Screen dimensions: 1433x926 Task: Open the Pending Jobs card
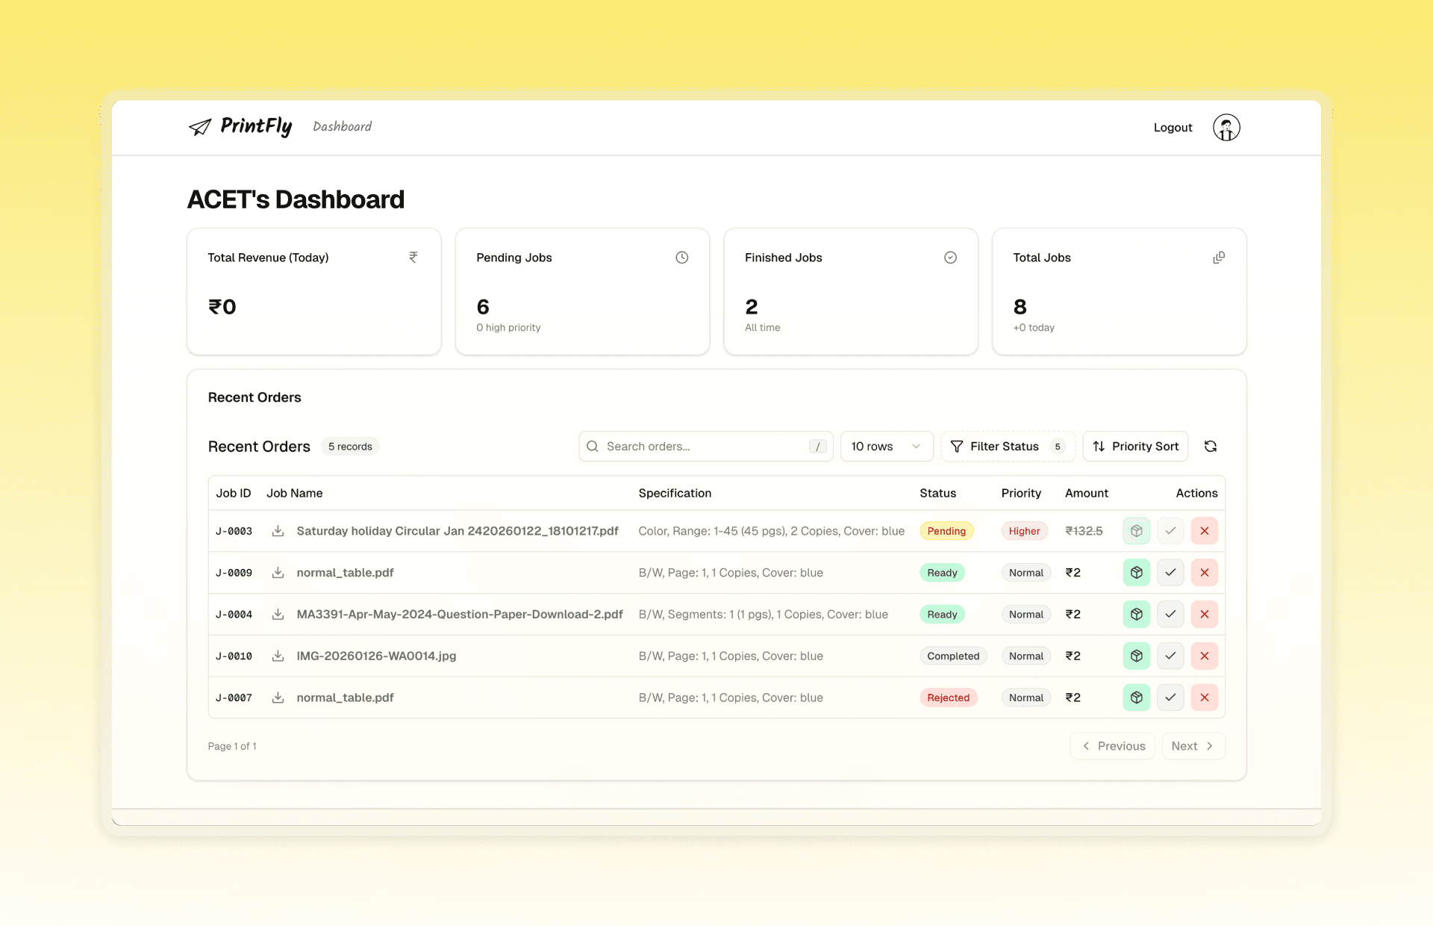(x=582, y=291)
